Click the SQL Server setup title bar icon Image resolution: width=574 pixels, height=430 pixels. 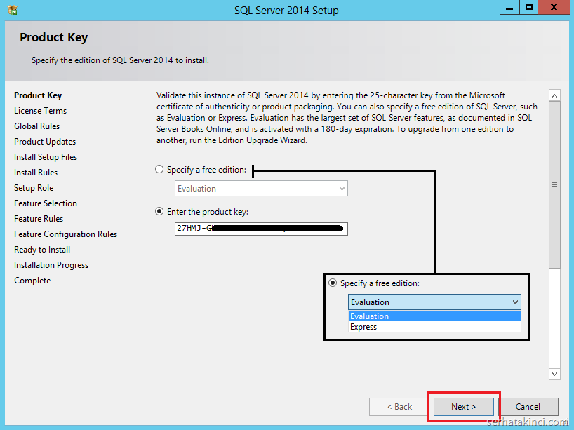coord(13,10)
